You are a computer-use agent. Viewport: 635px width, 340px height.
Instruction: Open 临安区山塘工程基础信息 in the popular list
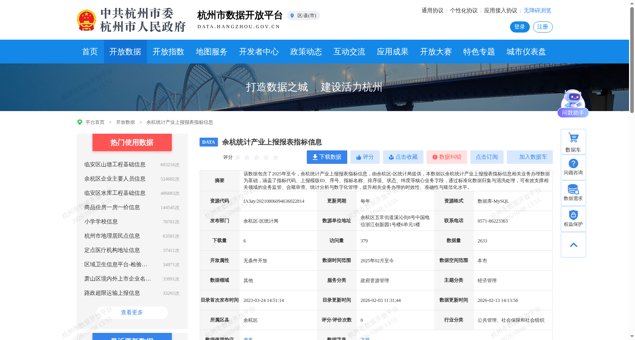pyautogui.click(x=115, y=165)
